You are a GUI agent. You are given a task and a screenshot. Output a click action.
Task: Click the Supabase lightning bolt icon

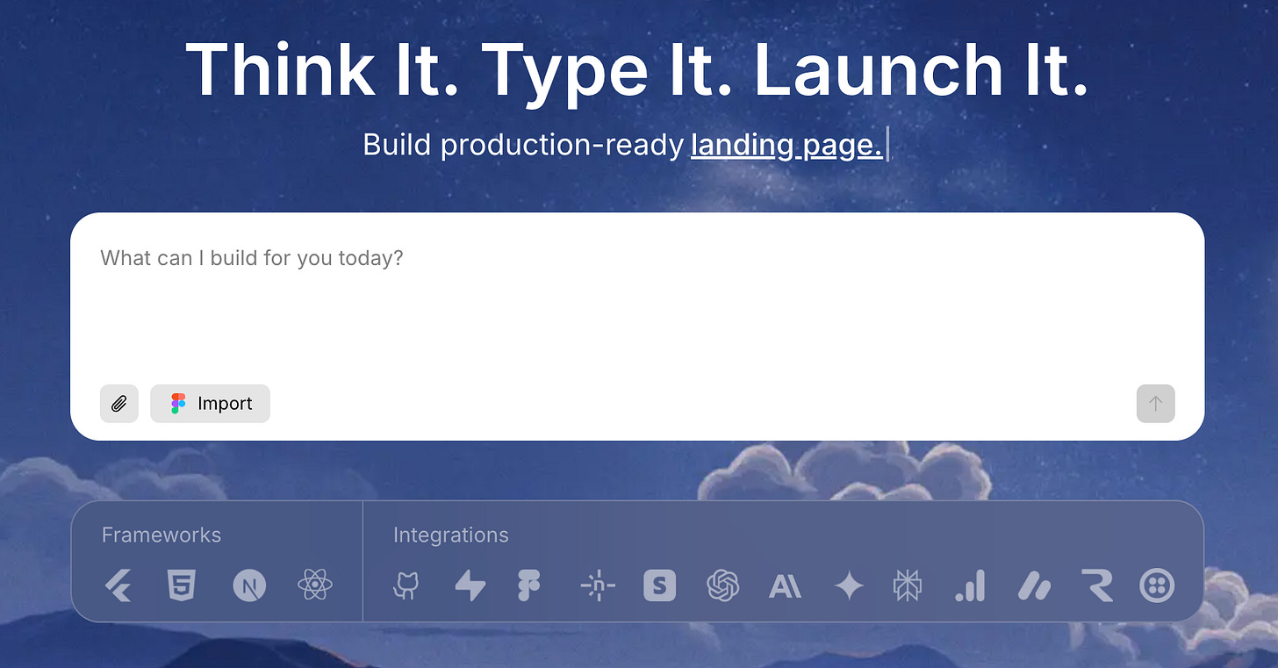[470, 585]
